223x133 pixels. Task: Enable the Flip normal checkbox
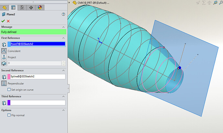click(9, 115)
